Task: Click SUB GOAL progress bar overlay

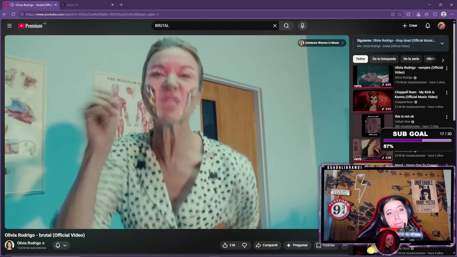Action: point(417,140)
